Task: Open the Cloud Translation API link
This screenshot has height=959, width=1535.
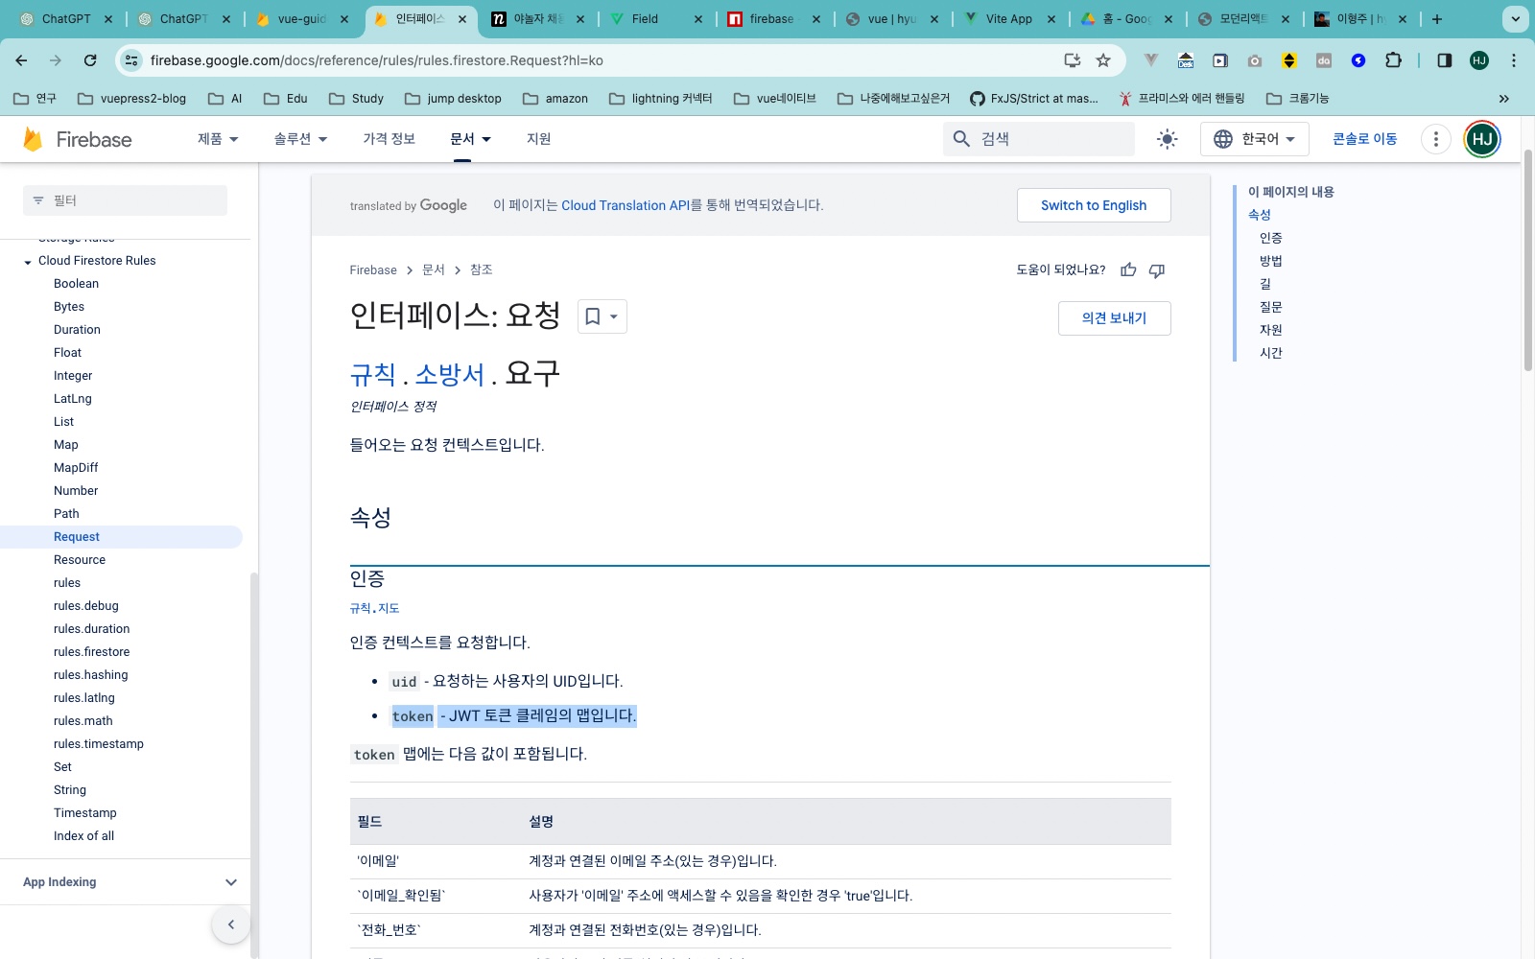Action: click(626, 205)
